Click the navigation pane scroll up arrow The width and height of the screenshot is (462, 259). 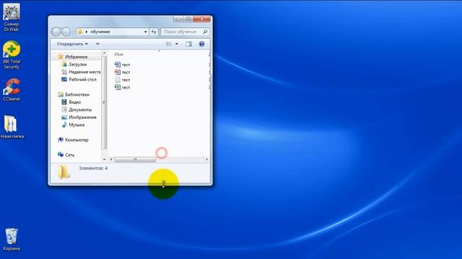pyautogui.click(x=104, y=53)
